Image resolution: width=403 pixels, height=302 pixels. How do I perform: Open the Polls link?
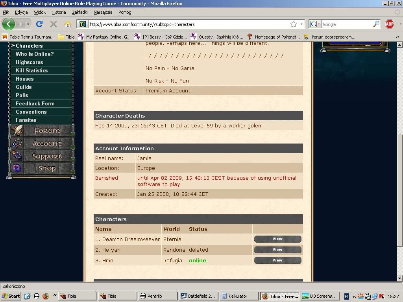[x=22, y=95]
